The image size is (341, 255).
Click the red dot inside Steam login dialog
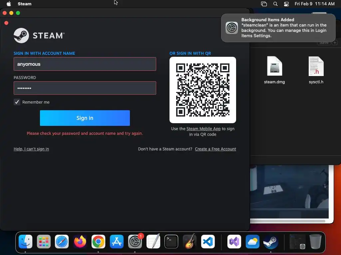pyautogui.click(x=6, y=23)
